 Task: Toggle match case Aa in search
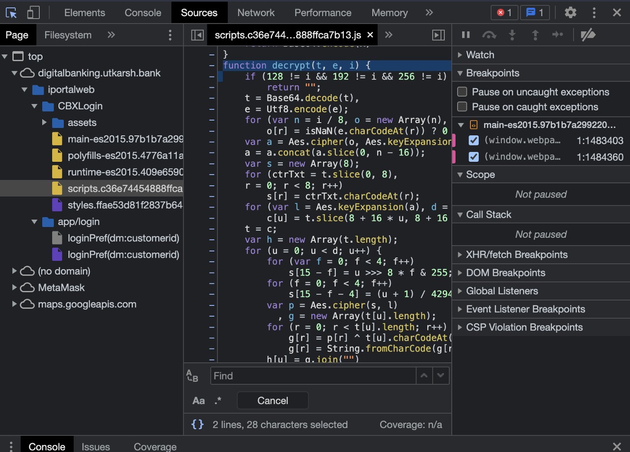198,401
